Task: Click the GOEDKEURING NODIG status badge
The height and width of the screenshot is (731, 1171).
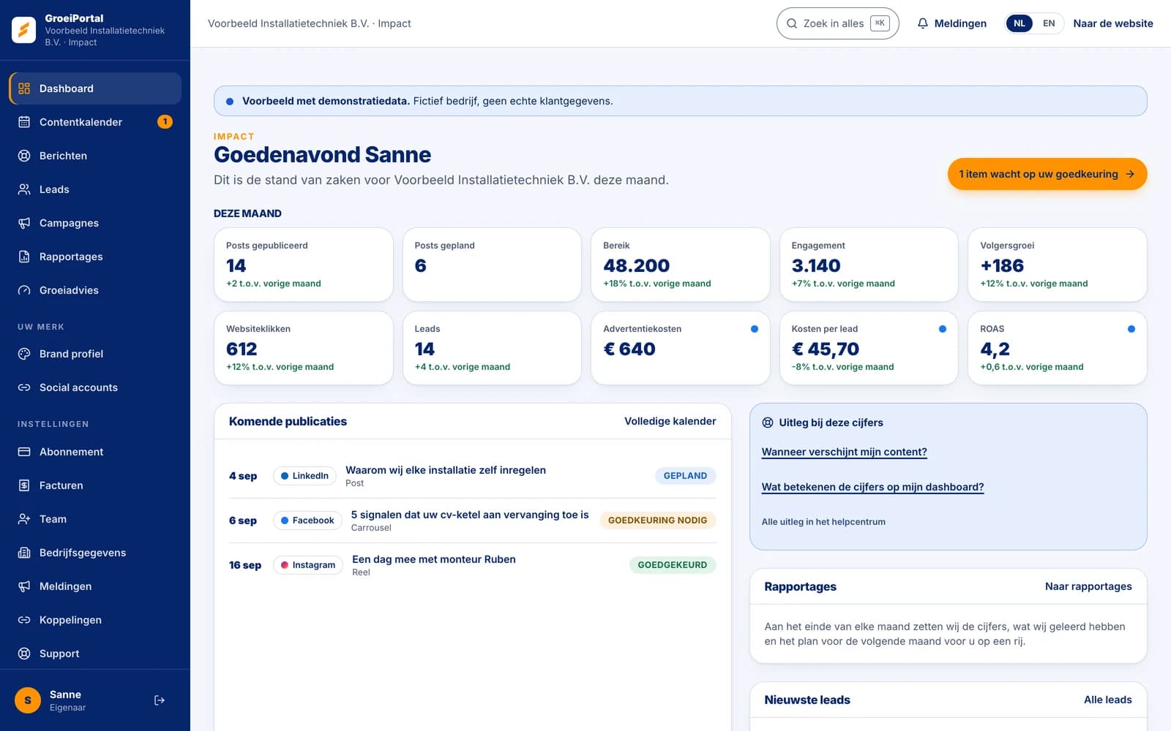Action: [657, 520]
